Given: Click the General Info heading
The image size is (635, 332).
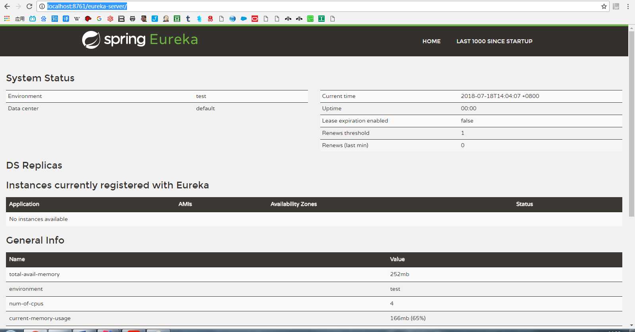Looking at the screenshot, I should coord(35,240).
